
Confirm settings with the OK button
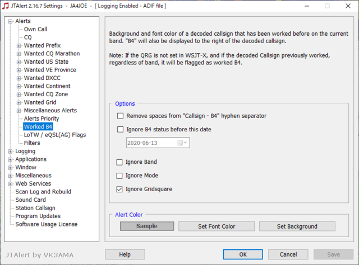point(243,254)
